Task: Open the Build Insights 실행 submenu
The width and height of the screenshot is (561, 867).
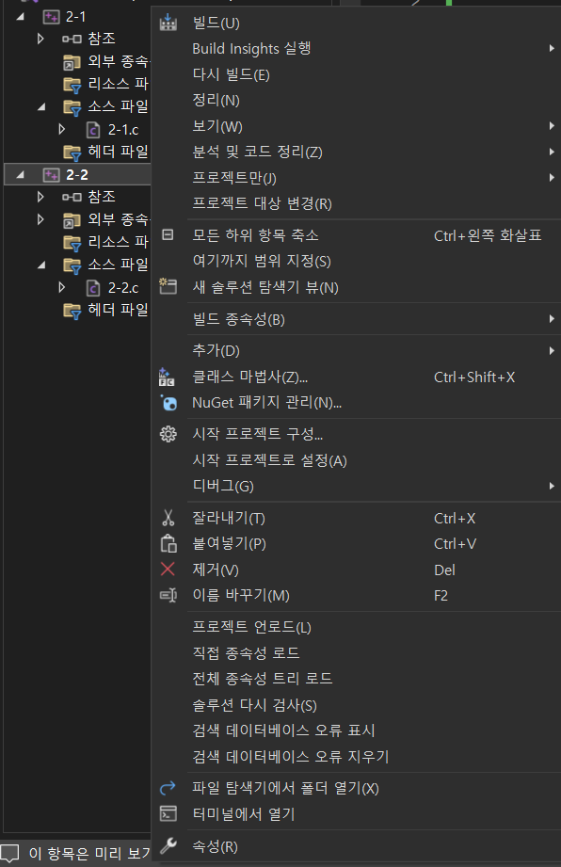Action: [356, 49]
